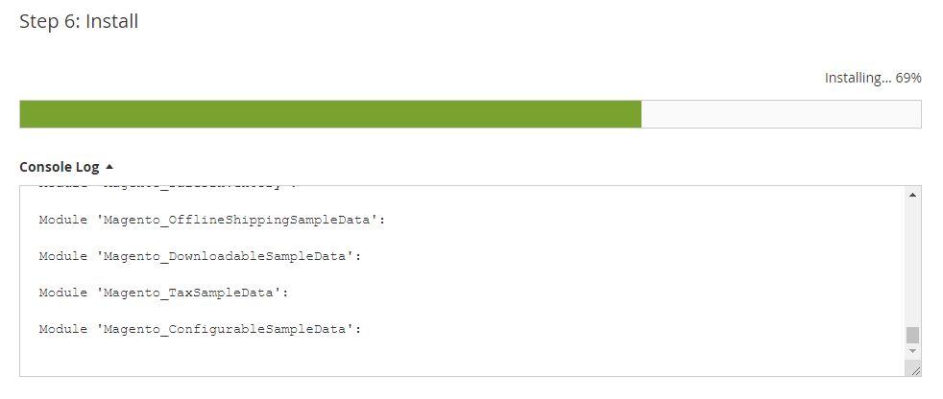Click the green filled progress bar portion
The height and width of the screenshot is (399, 943).
(x=330, y=114)
